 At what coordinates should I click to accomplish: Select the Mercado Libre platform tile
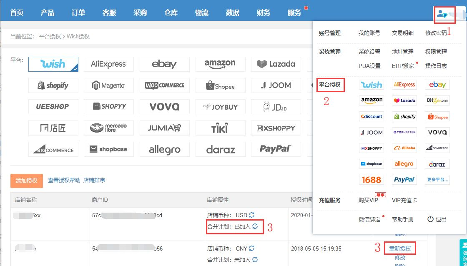109,128
